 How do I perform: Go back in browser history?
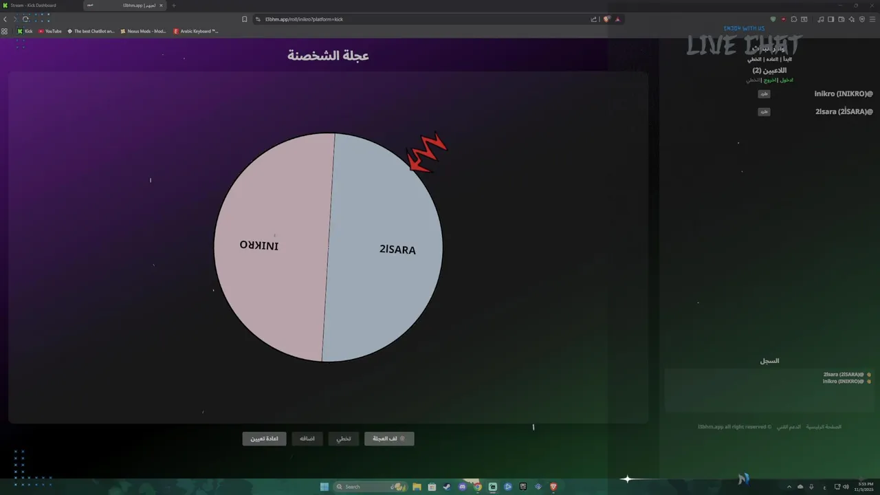point(5,19)
